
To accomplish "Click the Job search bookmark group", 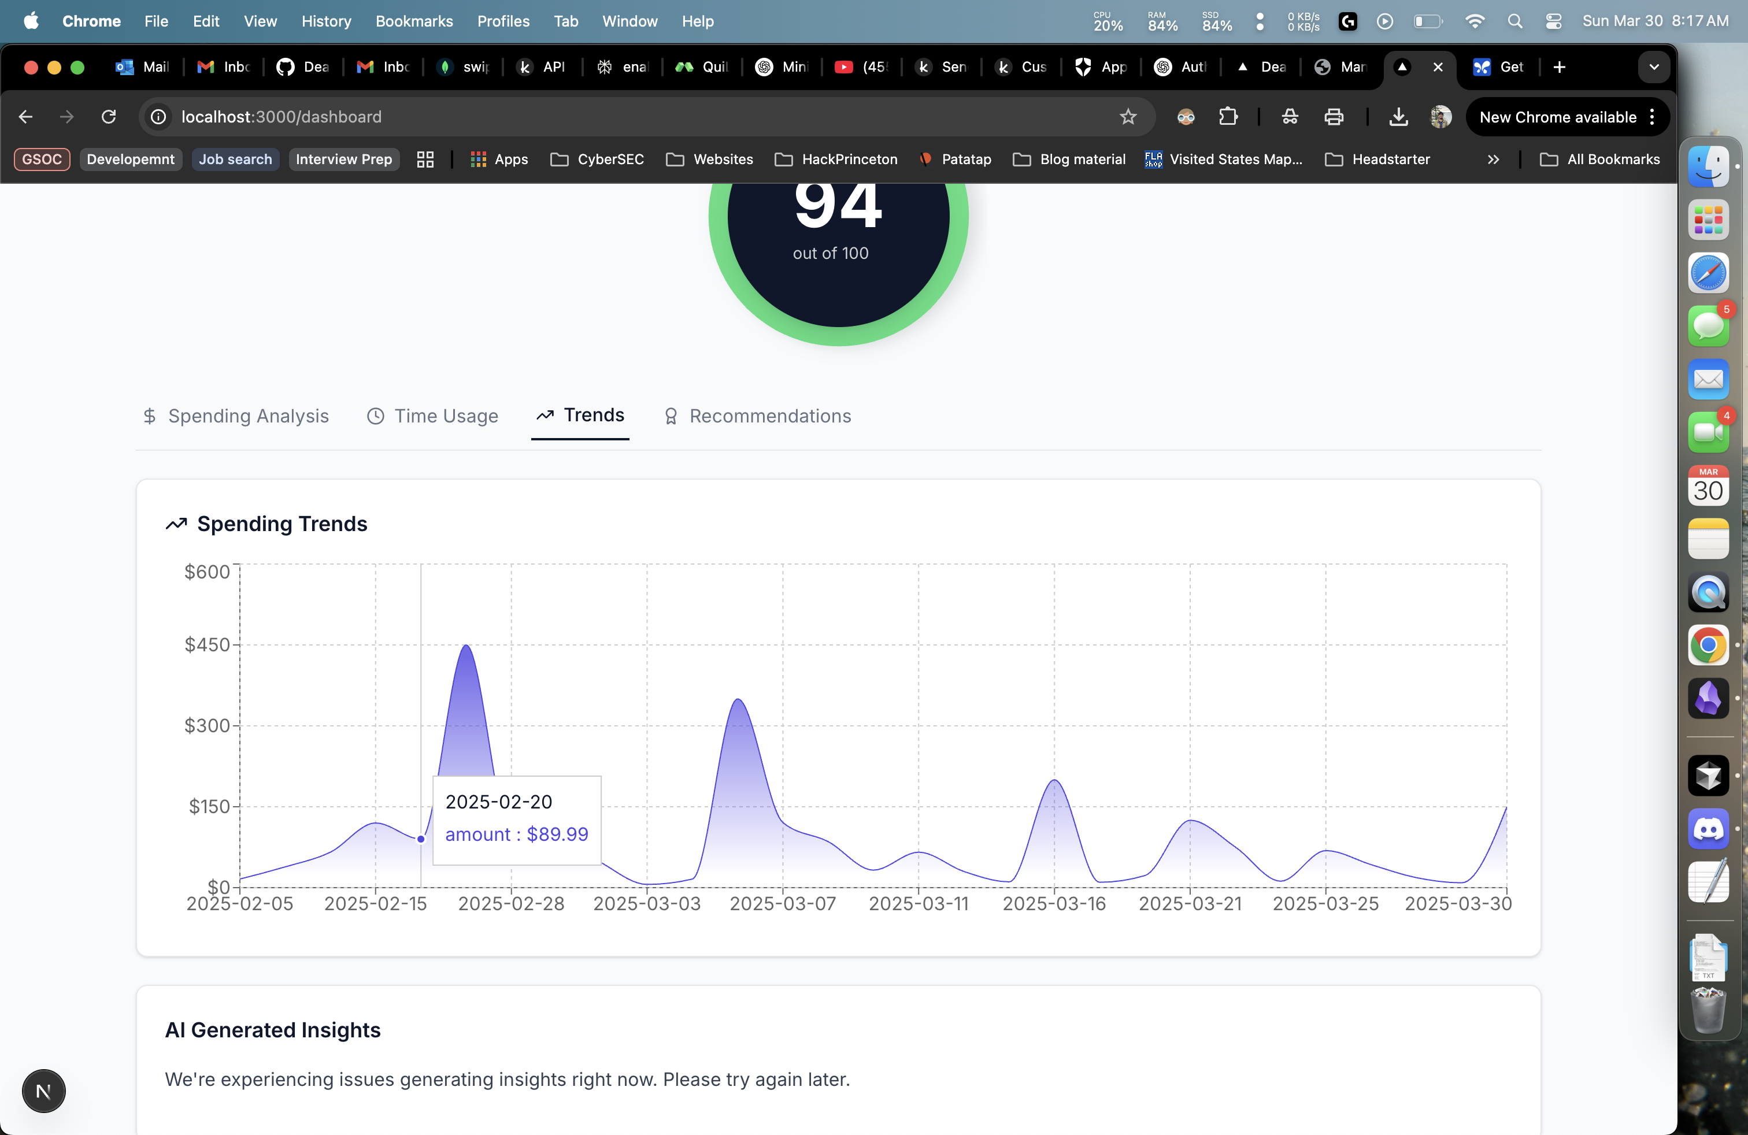I will tap(235, 160).
